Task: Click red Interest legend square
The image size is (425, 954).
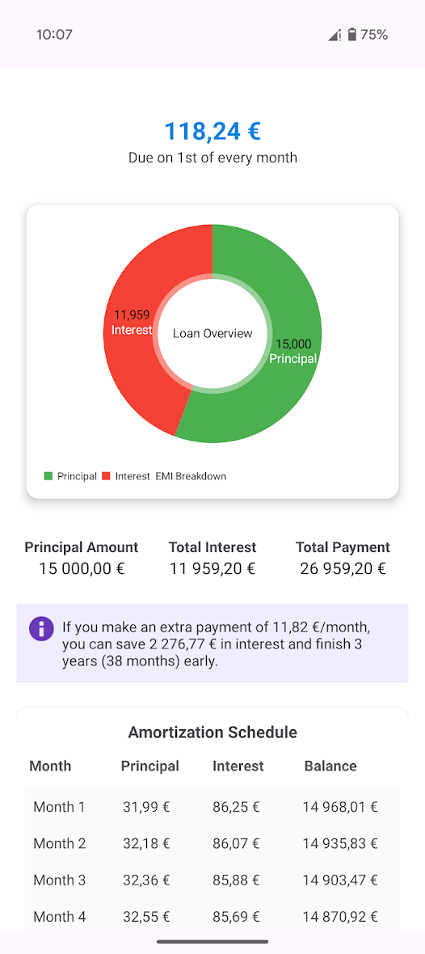Action: pyautogui.click(x=106, y=476)
